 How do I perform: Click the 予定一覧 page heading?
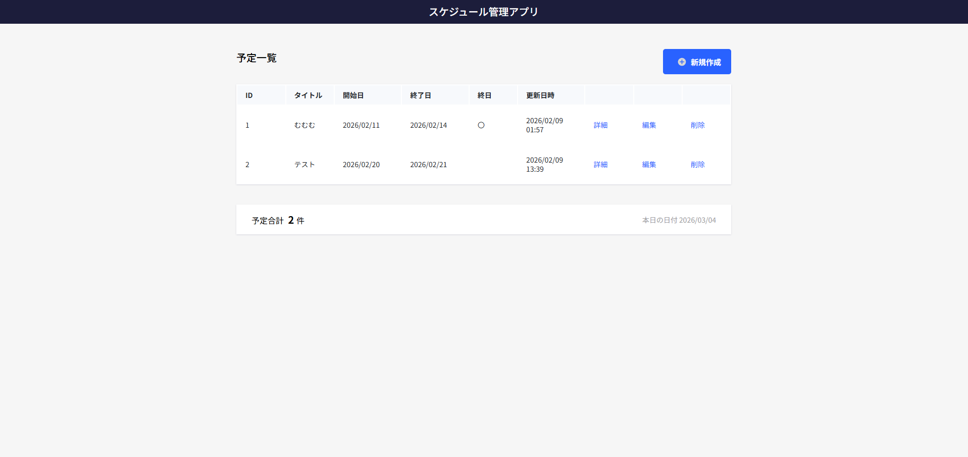click(257, 58)
